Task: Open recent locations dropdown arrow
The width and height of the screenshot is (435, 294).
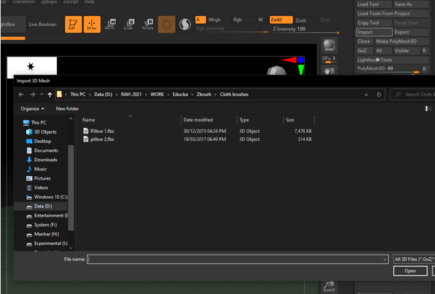Action: (x=42, y=95)
